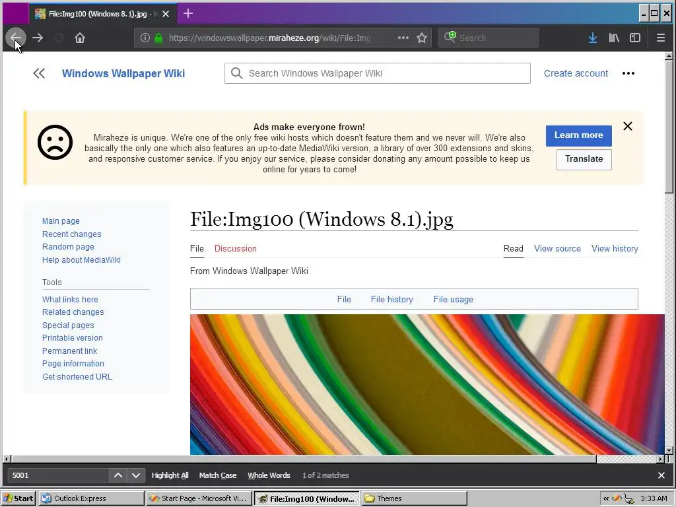Open wiki personal tools three-dot menu
The image size is (676, 507).
pyautogui.click(x=628, y=73)
